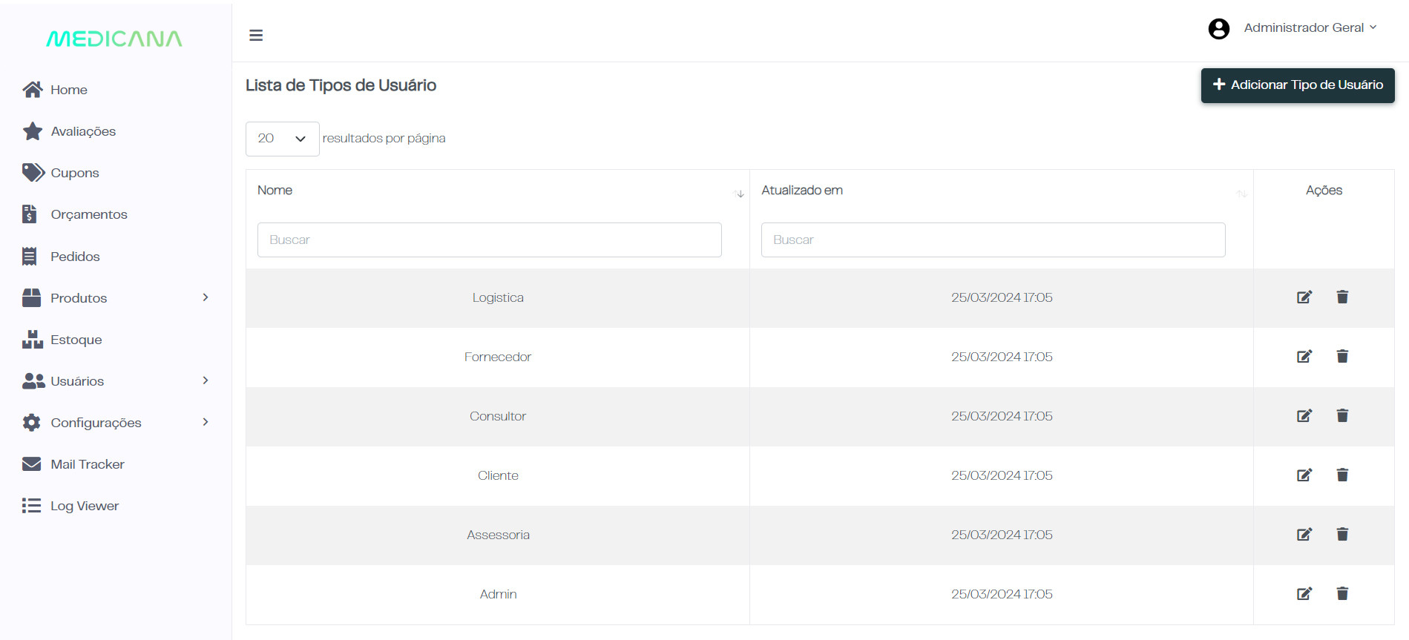The height and width of the screenshot is (640, 1409).
Task: Edit the Consultor user type
Action: coord(1304,416)
